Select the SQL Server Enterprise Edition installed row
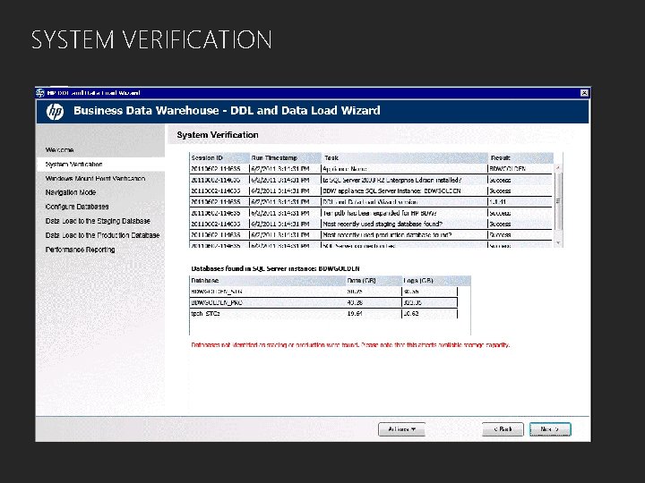This screenshot has height=483, width=645. tap(371, 180)
